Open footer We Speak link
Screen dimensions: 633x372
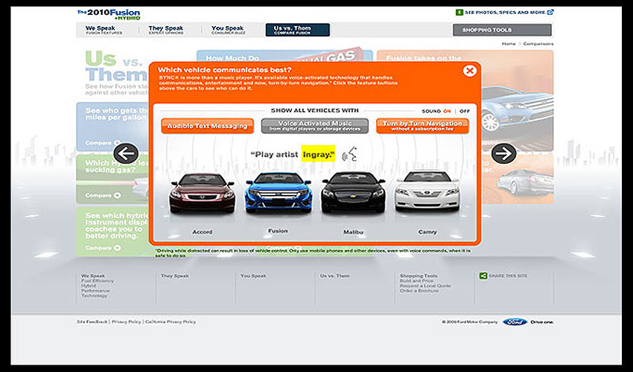(93, 276)
